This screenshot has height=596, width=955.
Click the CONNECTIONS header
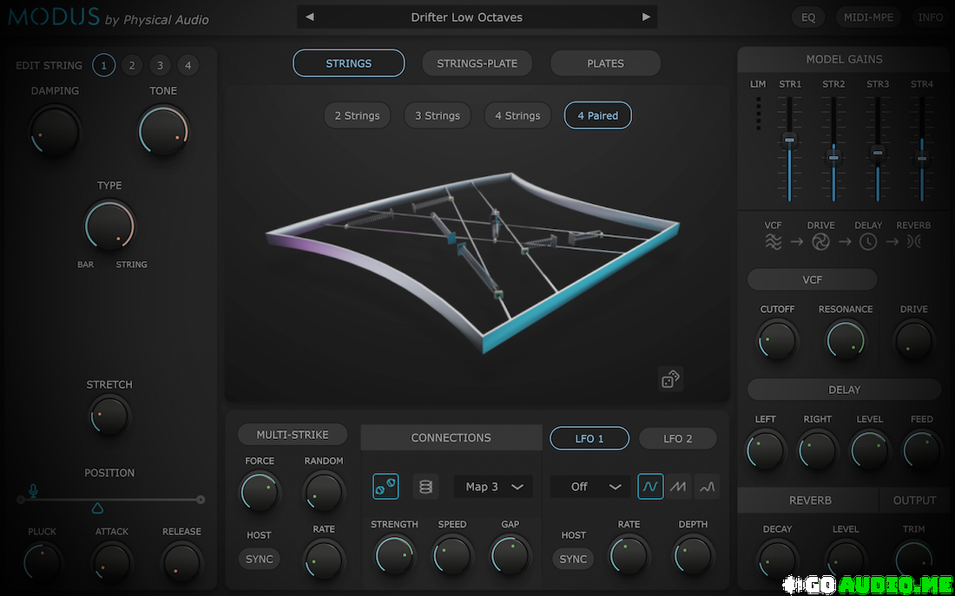(451, 438)
